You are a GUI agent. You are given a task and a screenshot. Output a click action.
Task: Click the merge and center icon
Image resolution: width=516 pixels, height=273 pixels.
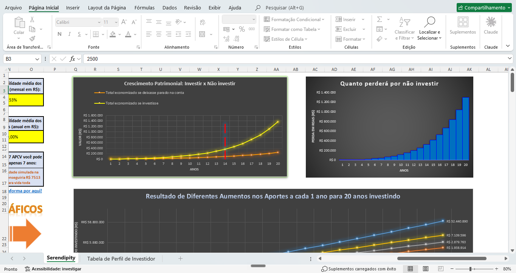click(202, 34)
